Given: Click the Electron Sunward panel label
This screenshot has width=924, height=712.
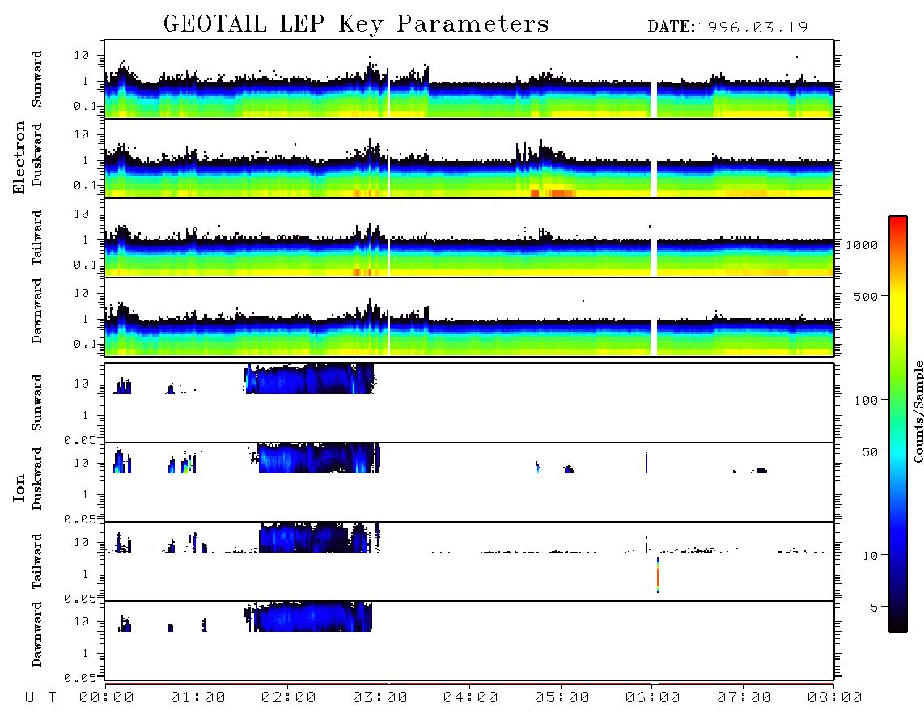Looking at the screenshot, I should tap(37, 79).
